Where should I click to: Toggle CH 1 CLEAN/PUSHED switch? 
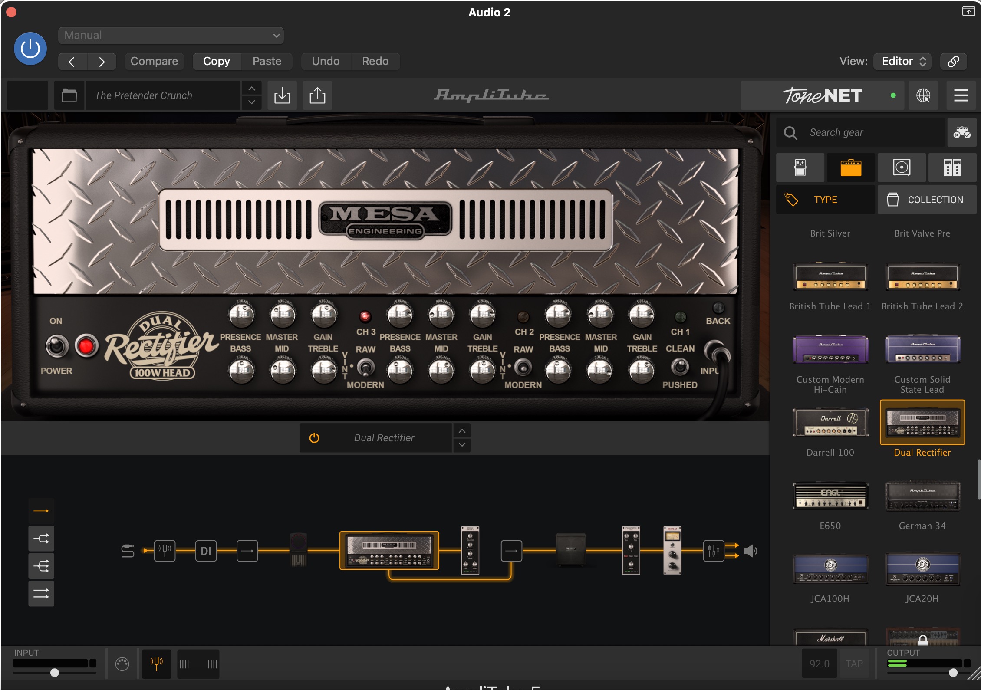(680, 367)
